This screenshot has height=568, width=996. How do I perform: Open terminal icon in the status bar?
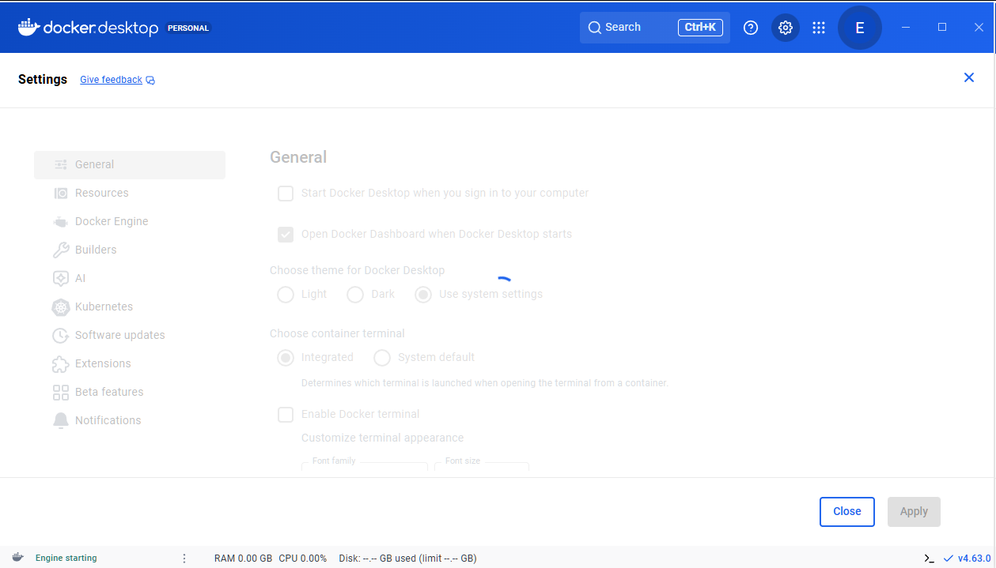(x=929, y=559)
